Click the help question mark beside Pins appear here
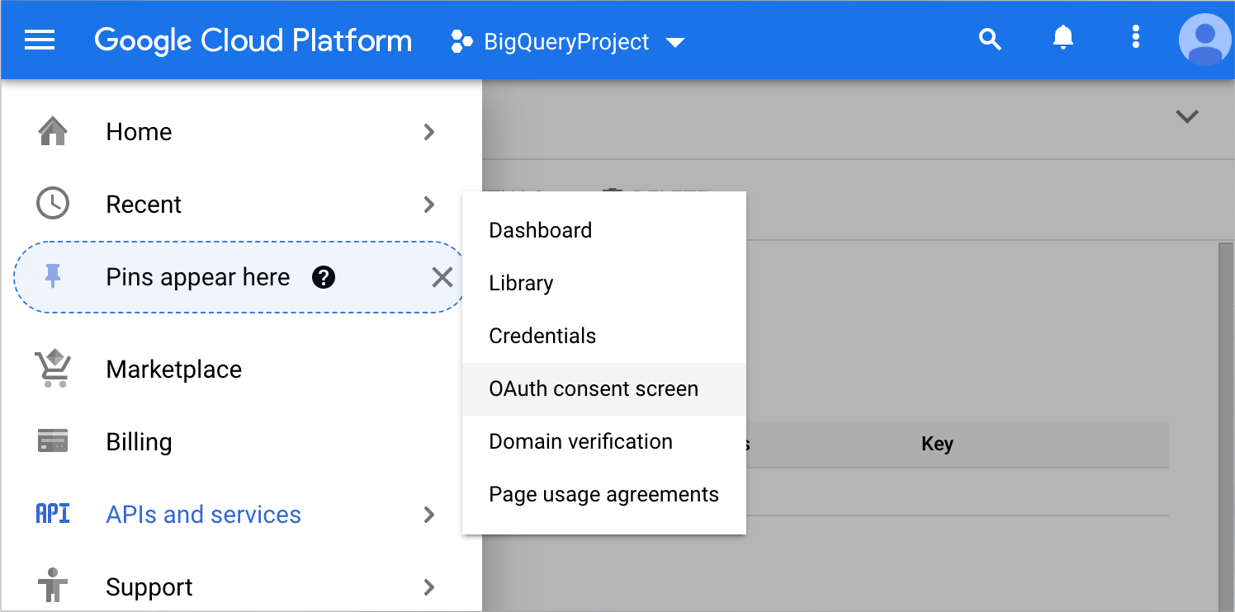This screenshot has height=612, width=1235. (x=324, y=277)
